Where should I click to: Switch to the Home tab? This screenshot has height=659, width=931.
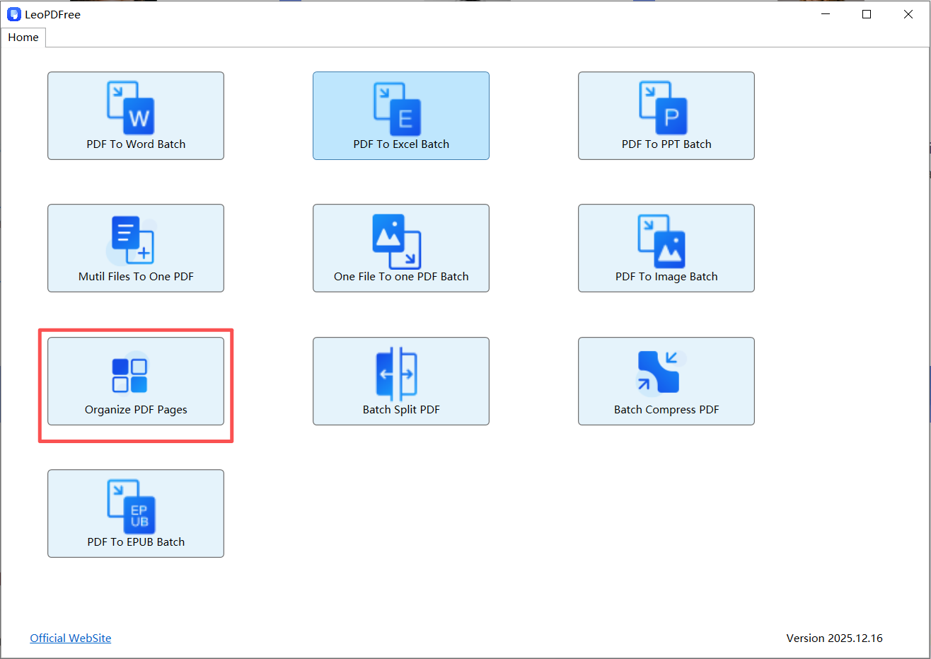coord(23,37)
